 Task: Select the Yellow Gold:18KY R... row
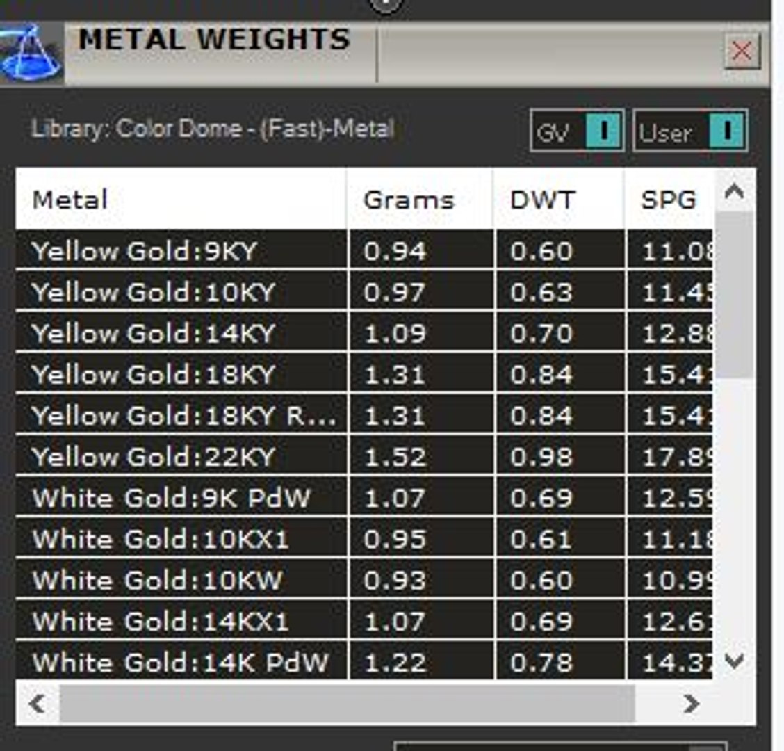(x=364, y=414)
